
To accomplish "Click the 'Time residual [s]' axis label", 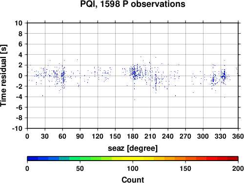I will [x=3, y=76].
